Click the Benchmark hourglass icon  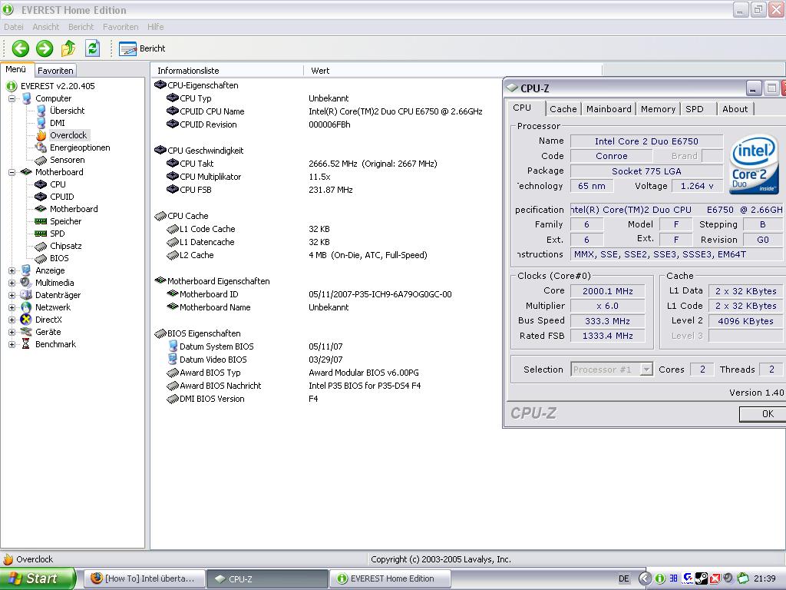pyautogui.click(x=26, y=344)
